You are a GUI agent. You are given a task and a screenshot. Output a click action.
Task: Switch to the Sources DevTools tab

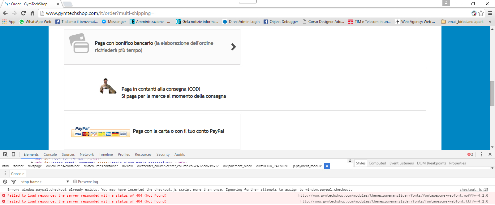[68, 155]
